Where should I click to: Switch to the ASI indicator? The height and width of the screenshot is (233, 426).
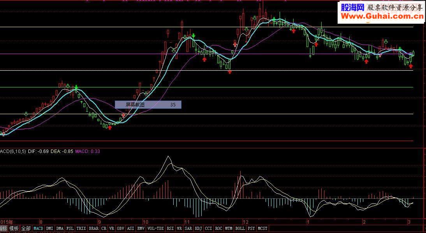(x=131, y=228)
